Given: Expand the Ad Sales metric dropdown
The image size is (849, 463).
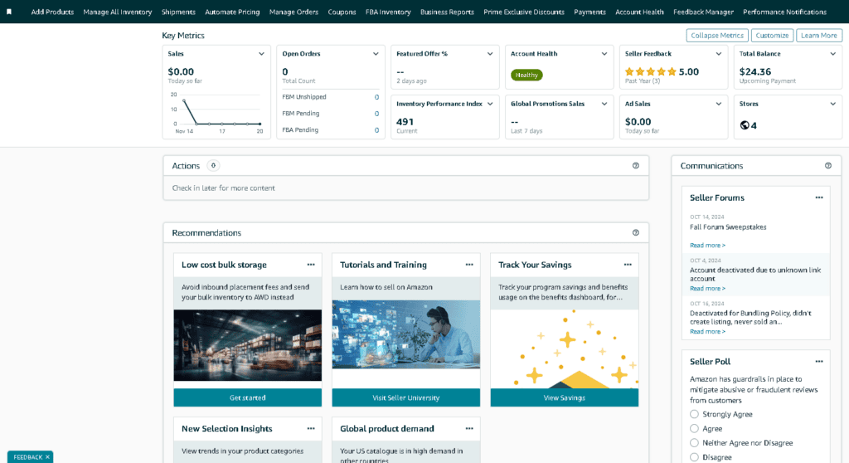Looking at the screenshot, I should click(x=719, y=104).
